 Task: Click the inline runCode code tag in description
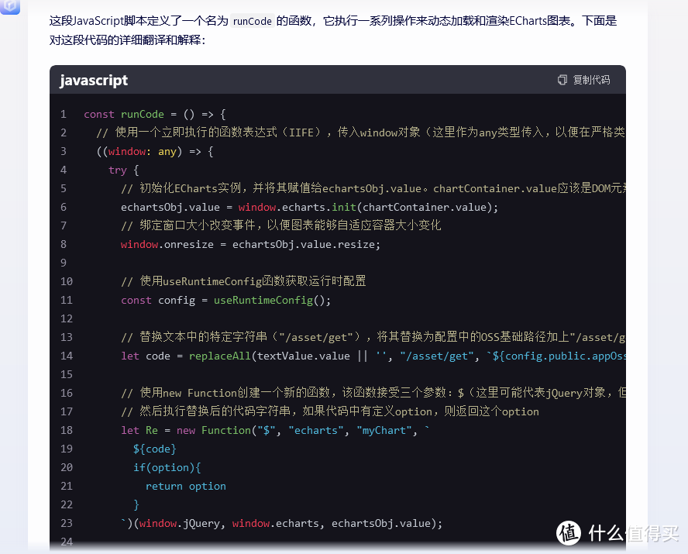(252, 22)
